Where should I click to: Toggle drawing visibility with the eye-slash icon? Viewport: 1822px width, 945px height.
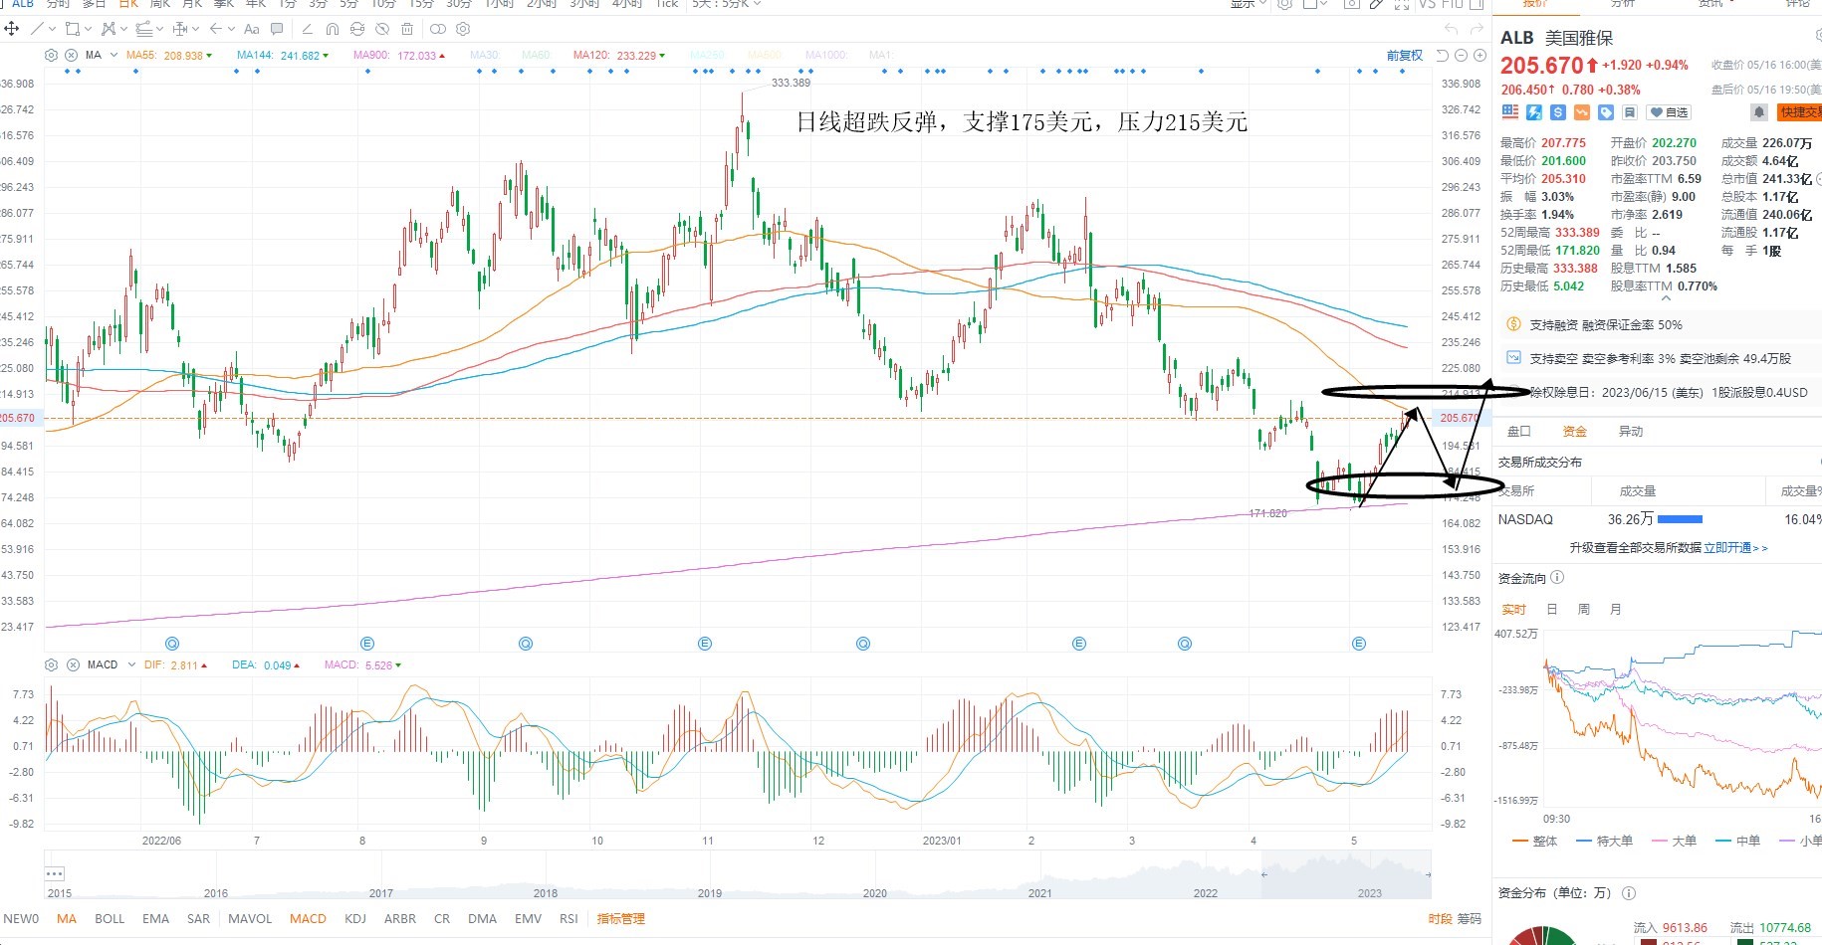[x=383, y=29]
